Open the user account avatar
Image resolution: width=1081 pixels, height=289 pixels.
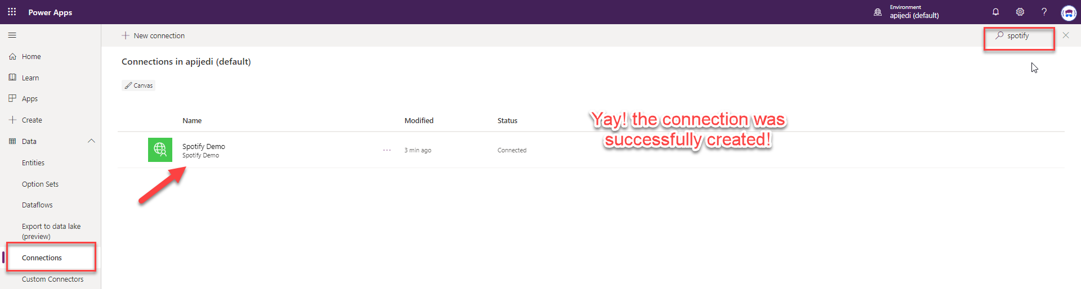click(1068, 12)
